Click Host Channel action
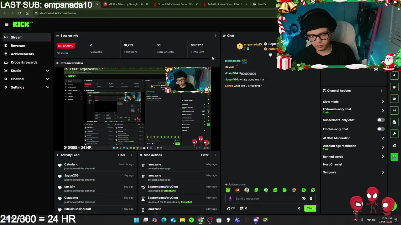This screenshot has width=401, height=225. (332, 164)
